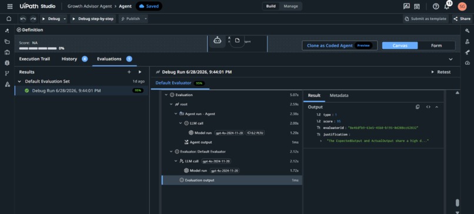Collapse Default Evaluation Set group
The width and height of the screenshot is (474, 214).
pyautogui.click(x=19, y=81)
